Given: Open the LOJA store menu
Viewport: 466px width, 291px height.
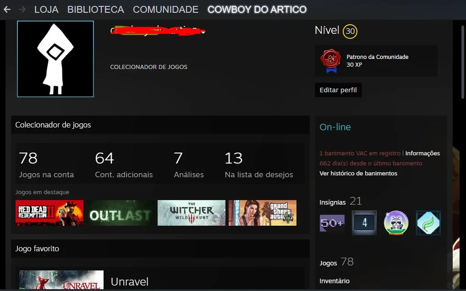Looking at the screenshot, I should (x=46, y=10).
